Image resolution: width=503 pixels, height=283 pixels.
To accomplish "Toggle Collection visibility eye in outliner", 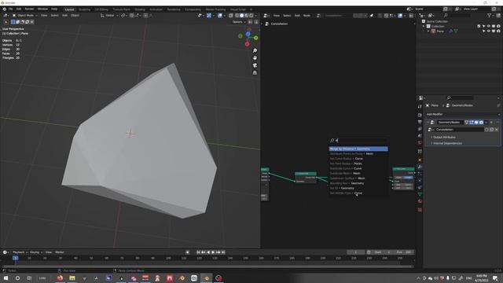I will [x=489, y=26].
